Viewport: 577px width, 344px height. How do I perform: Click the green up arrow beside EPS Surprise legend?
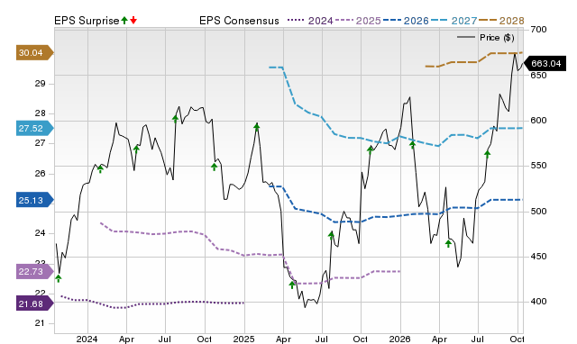coord(124,21)
